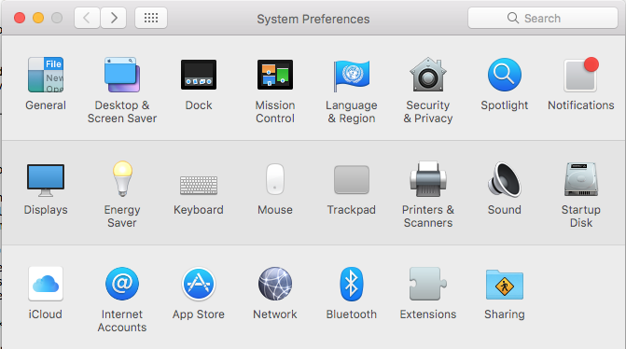Open Extensions pane
The image size is (626, 349).
tap(428, 284)
